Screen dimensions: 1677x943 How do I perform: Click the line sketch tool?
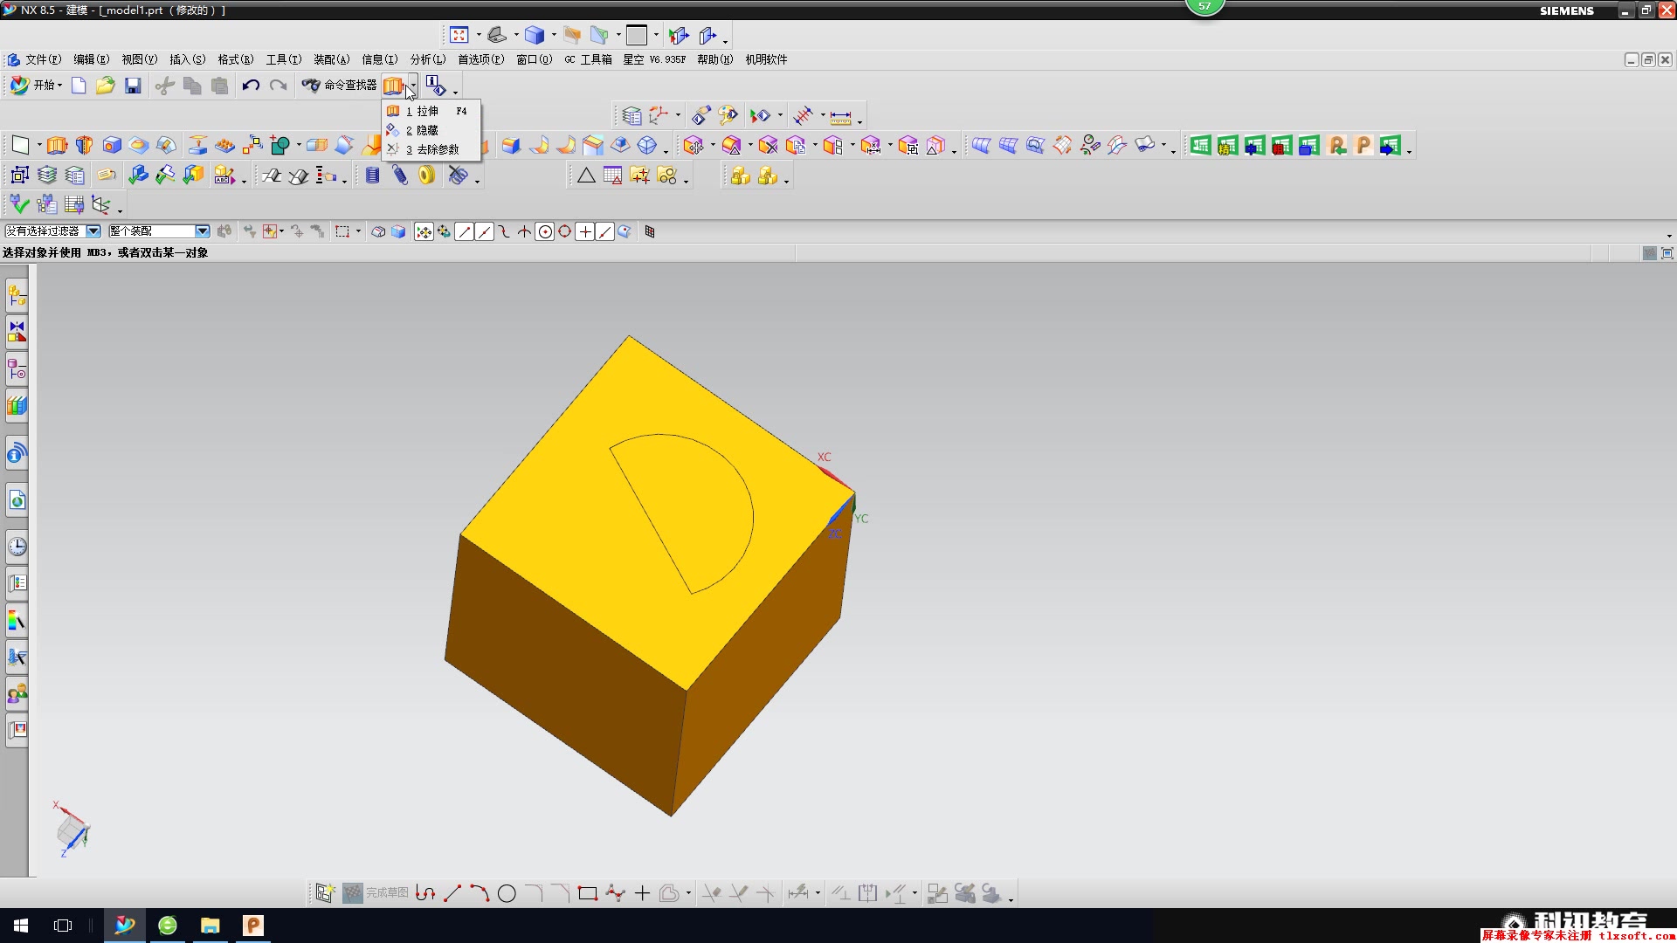pyautogui.click(x=452, y=893)
